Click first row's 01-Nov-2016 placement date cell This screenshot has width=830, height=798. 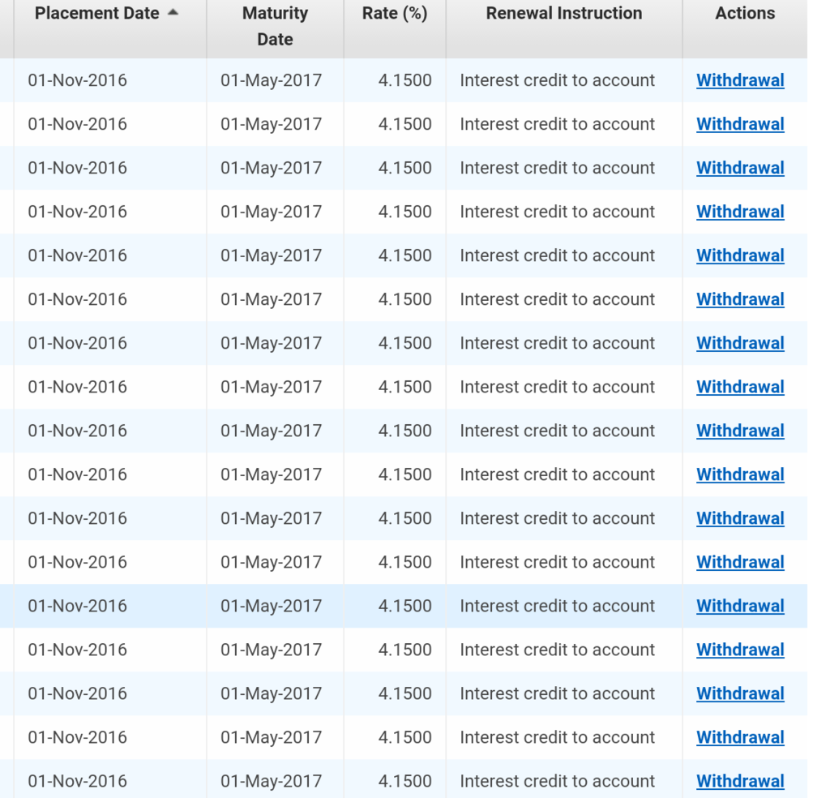(78, 80)
